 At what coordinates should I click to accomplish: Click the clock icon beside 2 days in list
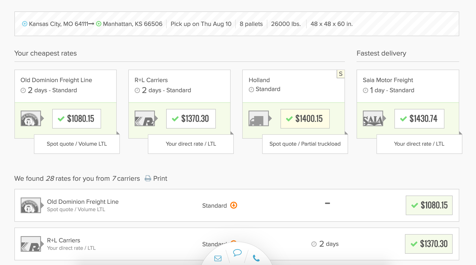click(x=314, y=244)
